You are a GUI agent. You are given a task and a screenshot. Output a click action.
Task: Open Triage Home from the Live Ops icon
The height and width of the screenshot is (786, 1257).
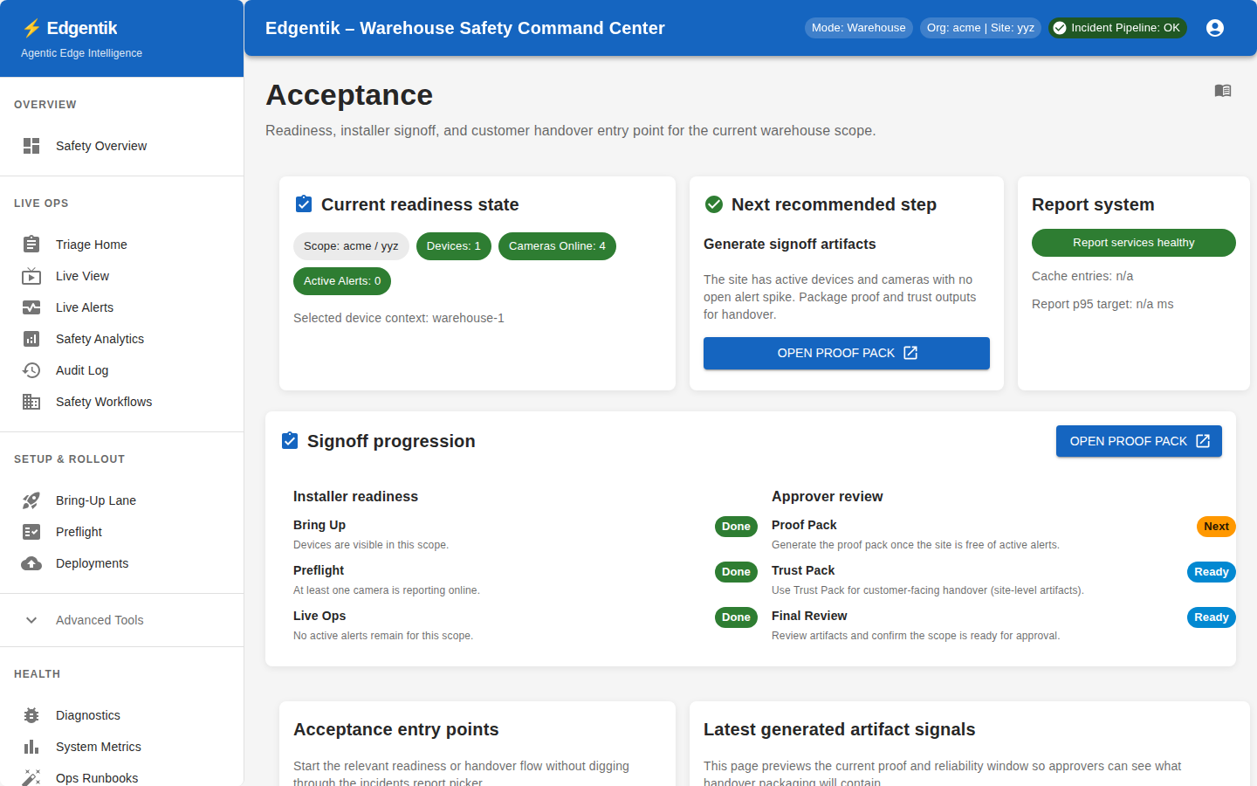point(31,244)
